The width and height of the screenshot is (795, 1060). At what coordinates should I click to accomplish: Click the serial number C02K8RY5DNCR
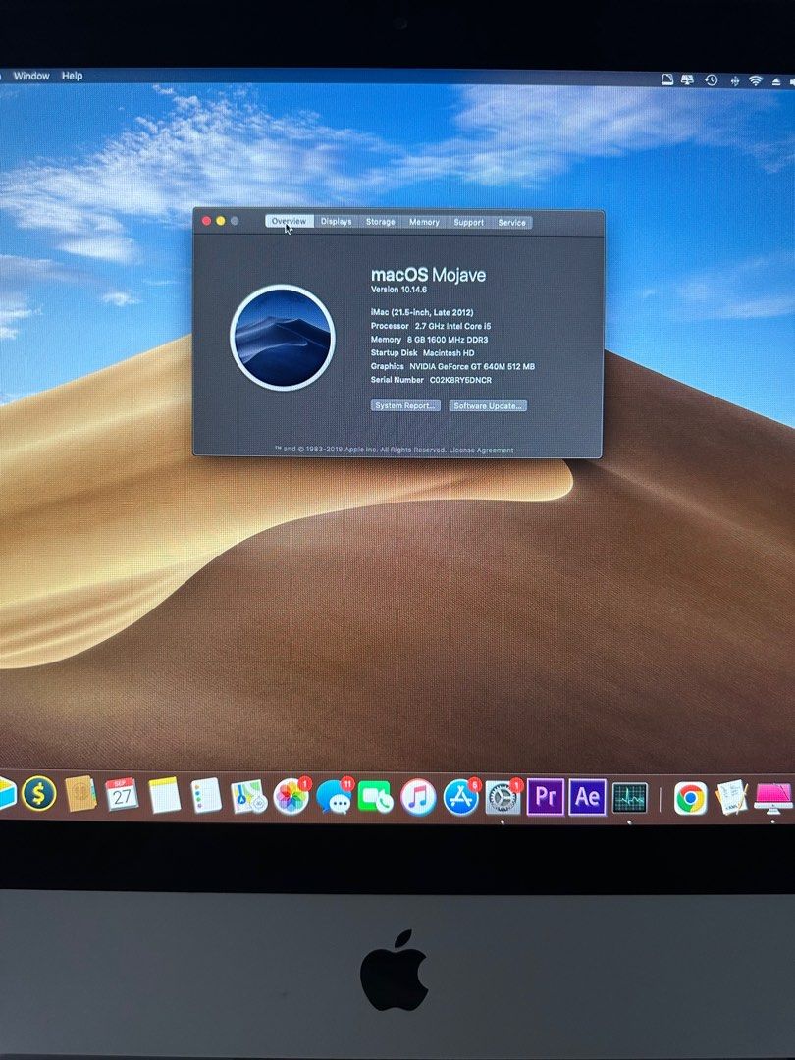pos(460,380)
